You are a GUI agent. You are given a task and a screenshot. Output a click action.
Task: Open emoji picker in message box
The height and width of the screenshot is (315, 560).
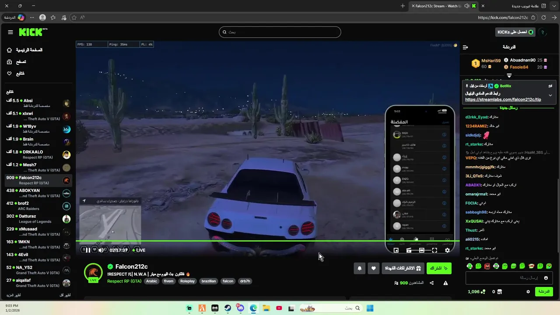pyautogui.click(x=546, y=278)
